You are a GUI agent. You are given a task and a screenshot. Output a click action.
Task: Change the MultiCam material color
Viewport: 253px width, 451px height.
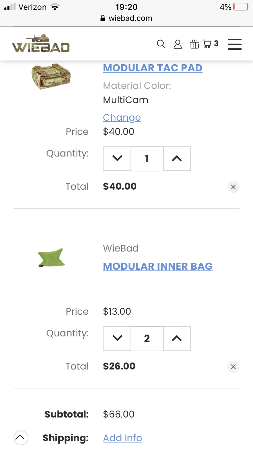click(x=122, y=117)
